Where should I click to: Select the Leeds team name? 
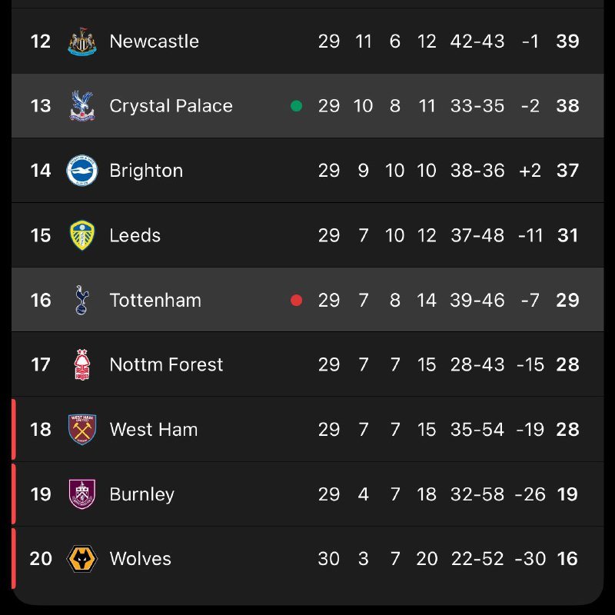tap(135, 235)
